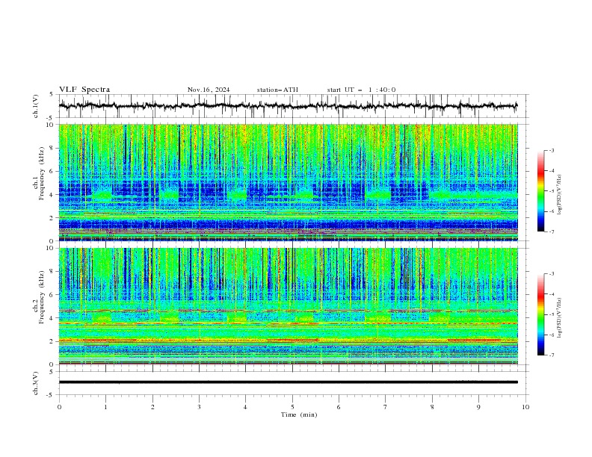
Task: Click the 'start UT = 1:40:0' text
Action: [361, 90]
